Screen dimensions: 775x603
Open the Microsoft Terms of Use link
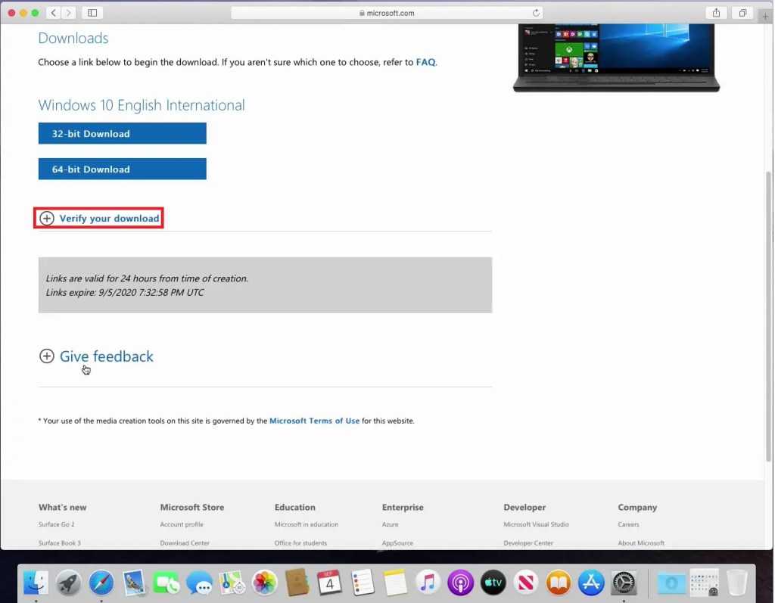coord(314,421)
